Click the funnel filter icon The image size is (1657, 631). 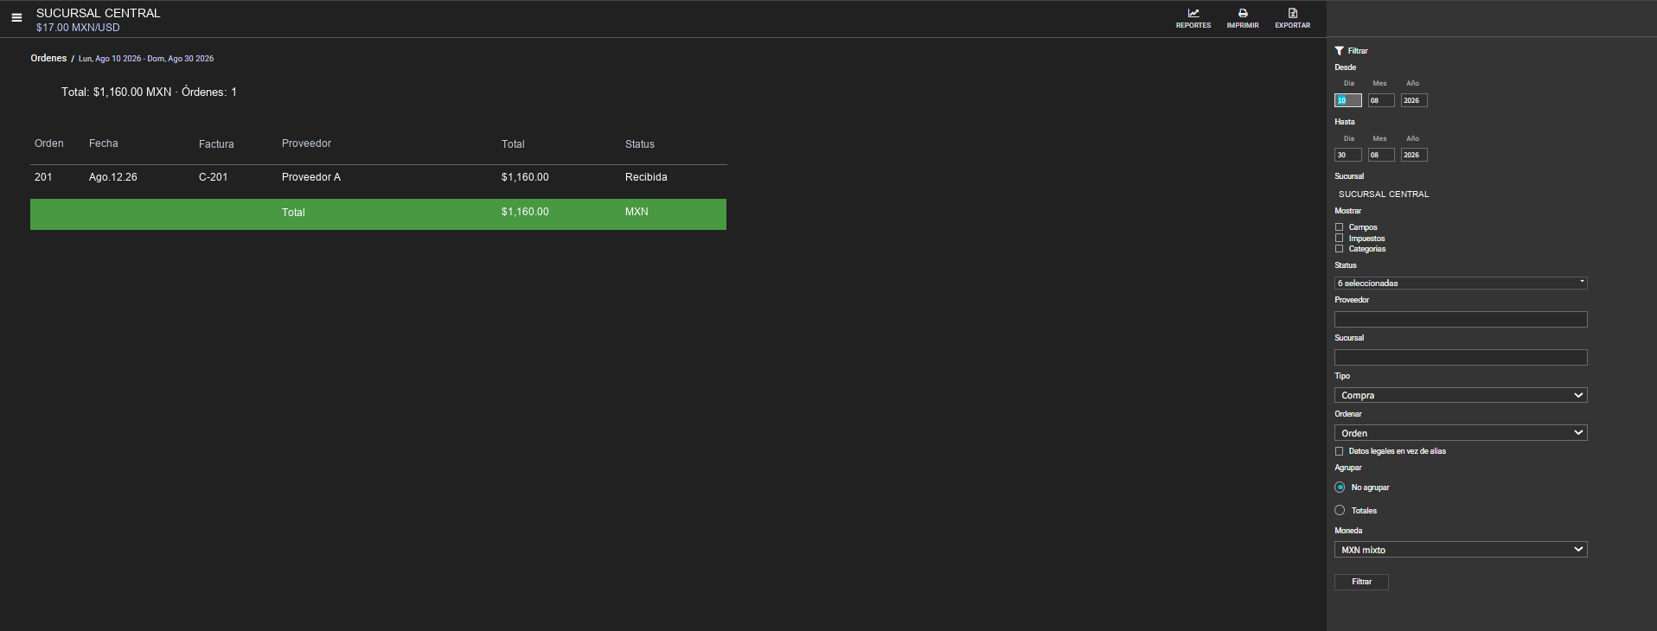pyautogui.click(x=1340, y=51)
